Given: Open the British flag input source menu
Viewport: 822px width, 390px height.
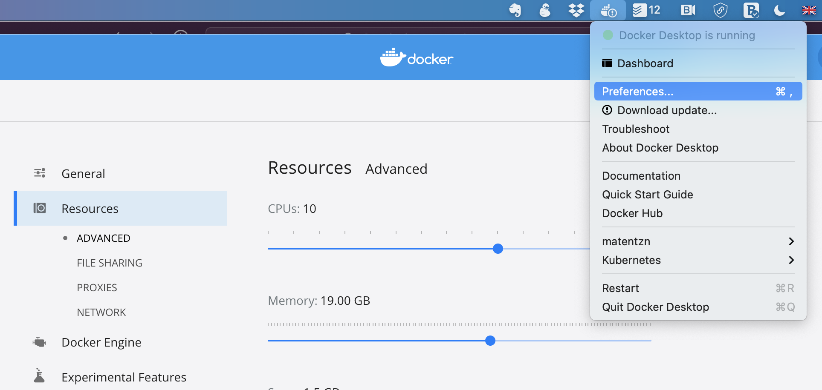Looking at the screenshot, I should point(809,10).
